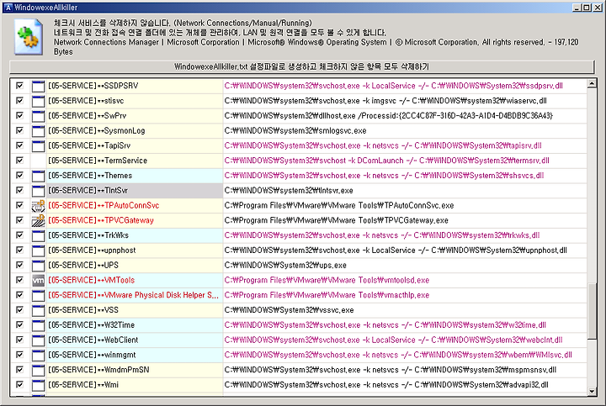606x406 pixels.
Task: Click the scrollbar up arrow
Action: click(592, 83)
